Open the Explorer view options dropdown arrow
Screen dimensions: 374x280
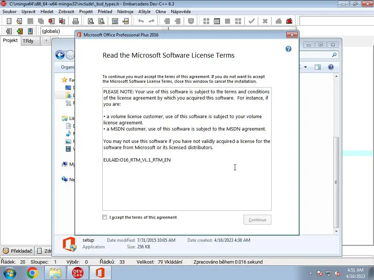[x=306, y=67]
